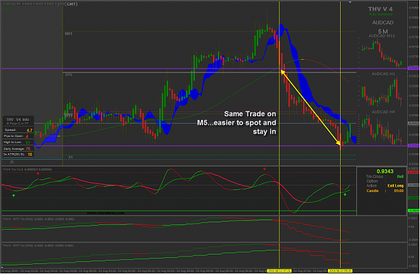
Task: Click the yellow 07:15 time marker label
Action: pos(280,271)
